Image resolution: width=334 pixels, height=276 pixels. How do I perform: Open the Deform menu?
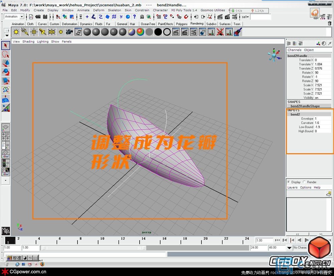99,10
